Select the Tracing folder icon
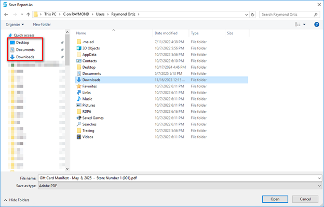Image resolution: width=324 pixels, height=207 pixels. (x=79, y=131)
